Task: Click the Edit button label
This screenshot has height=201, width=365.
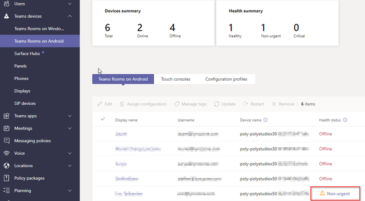Action: tap(108, 104)
